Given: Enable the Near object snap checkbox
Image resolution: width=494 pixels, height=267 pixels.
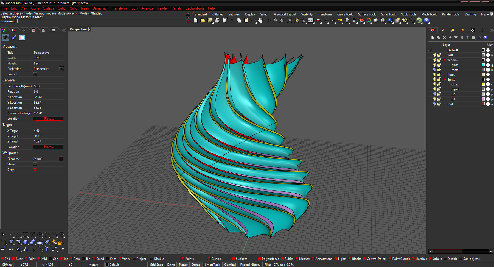Looking at the screenshot, I should (14, 259).
